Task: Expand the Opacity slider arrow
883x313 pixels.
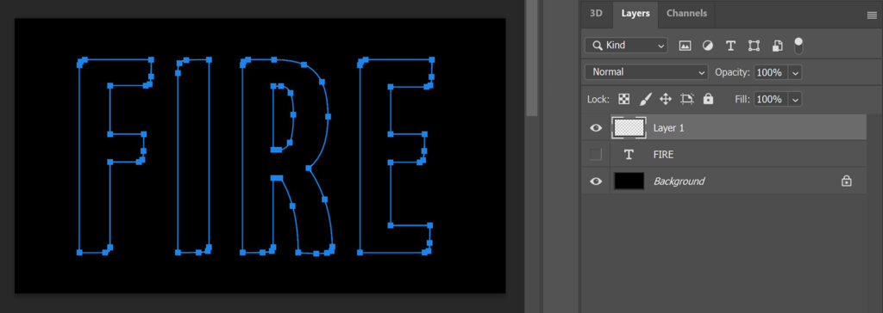Action: point(795,72)
